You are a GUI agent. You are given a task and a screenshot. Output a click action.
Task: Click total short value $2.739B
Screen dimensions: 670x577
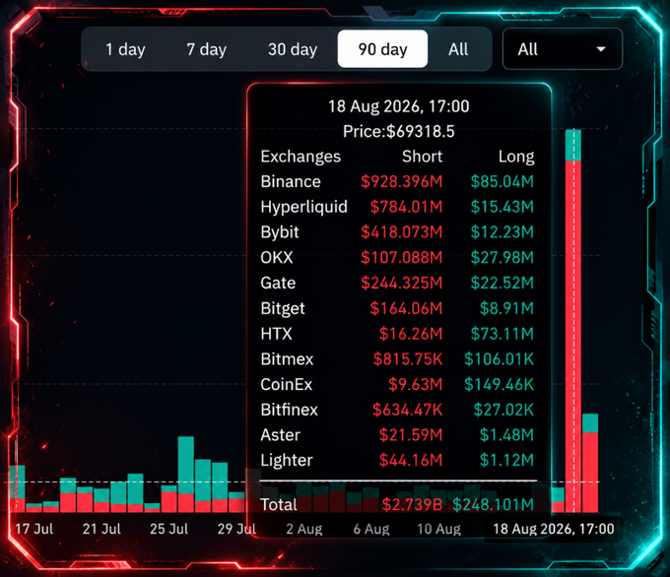[412, 505]
